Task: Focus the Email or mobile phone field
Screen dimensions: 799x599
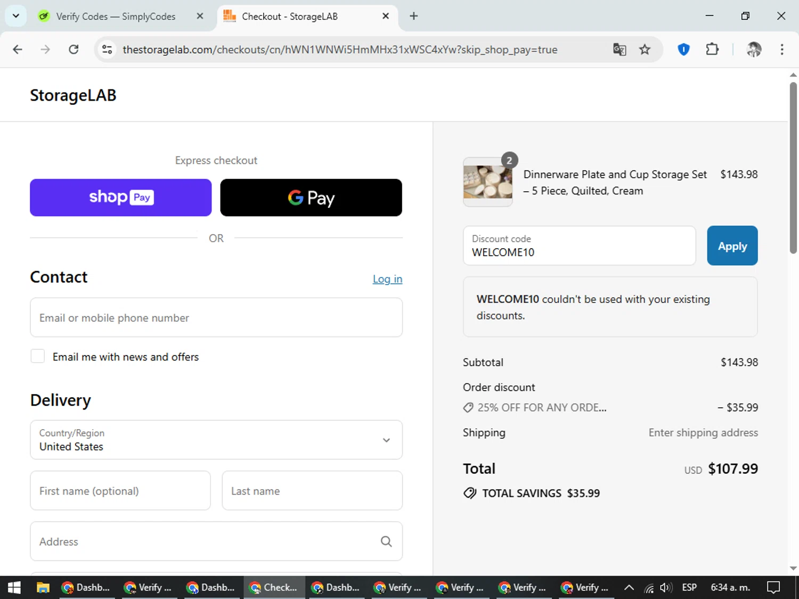Action: coord(216,317)
